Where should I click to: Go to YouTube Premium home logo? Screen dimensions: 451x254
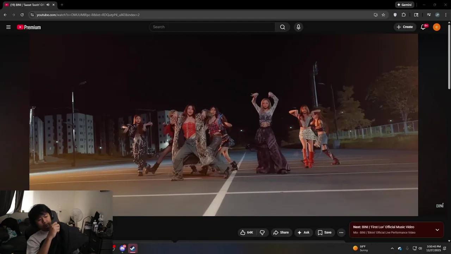tap(29, 27)
